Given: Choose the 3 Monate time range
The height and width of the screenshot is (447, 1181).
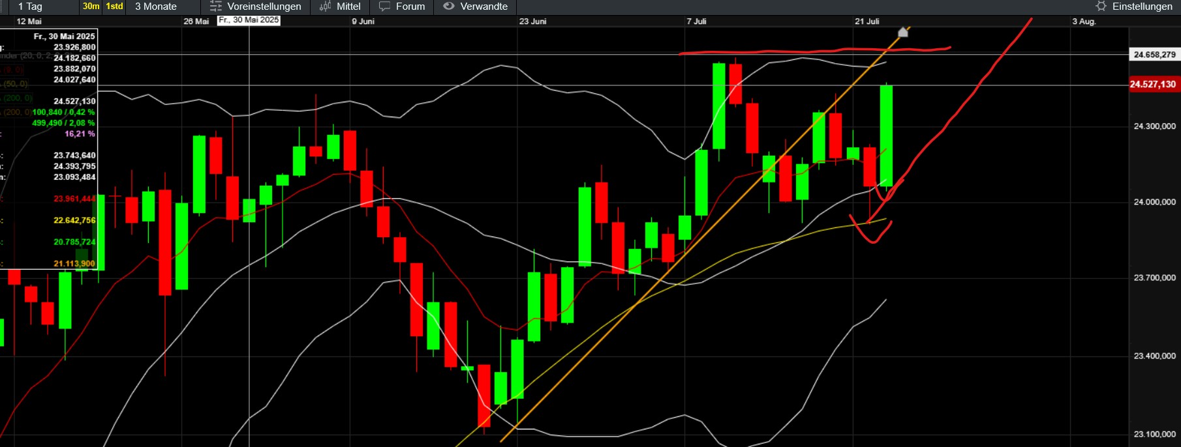Looking at the screenshot, I should (x=156, y=7).
